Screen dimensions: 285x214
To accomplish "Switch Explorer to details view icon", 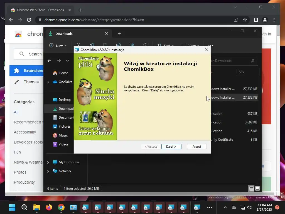I will [x=252, y=189].
